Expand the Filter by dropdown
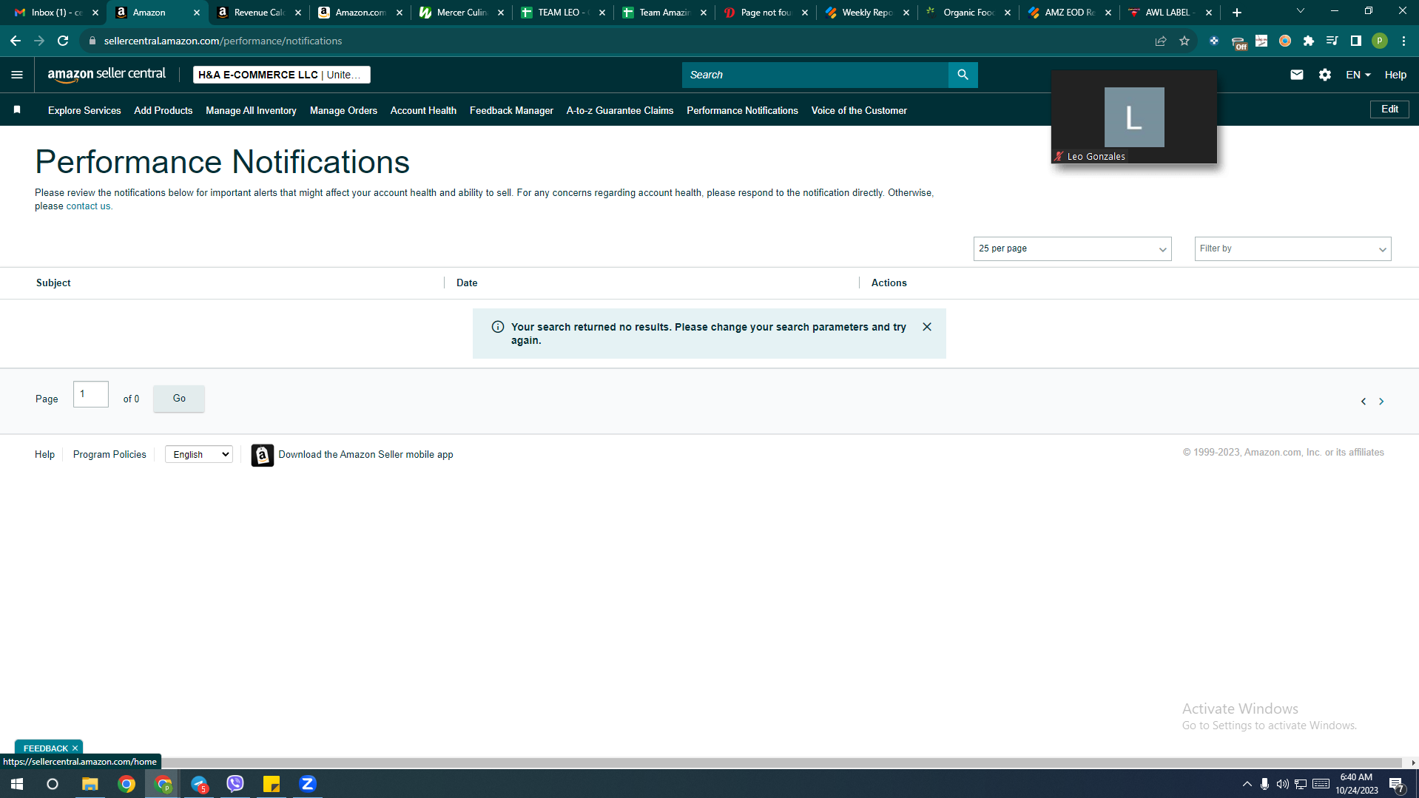The height and width of the screenshot is (798, 1419). pos(1292,248)
